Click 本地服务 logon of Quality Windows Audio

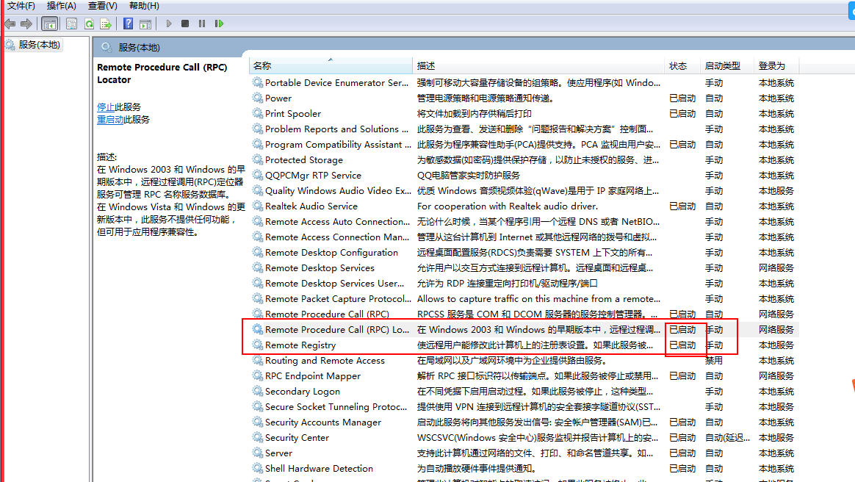pos(776,191)
